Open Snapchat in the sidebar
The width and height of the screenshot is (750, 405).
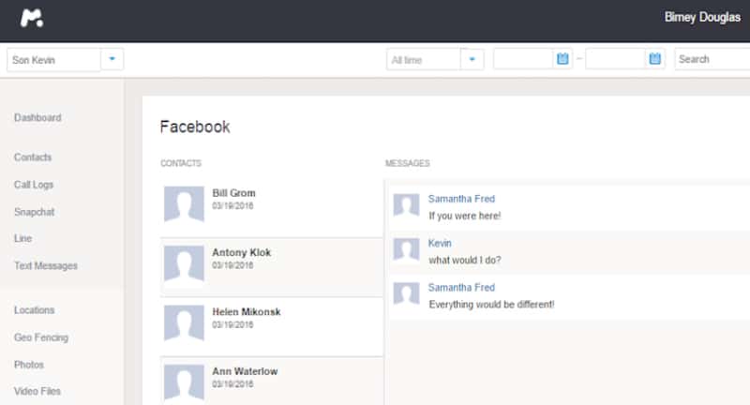[34, 212]
